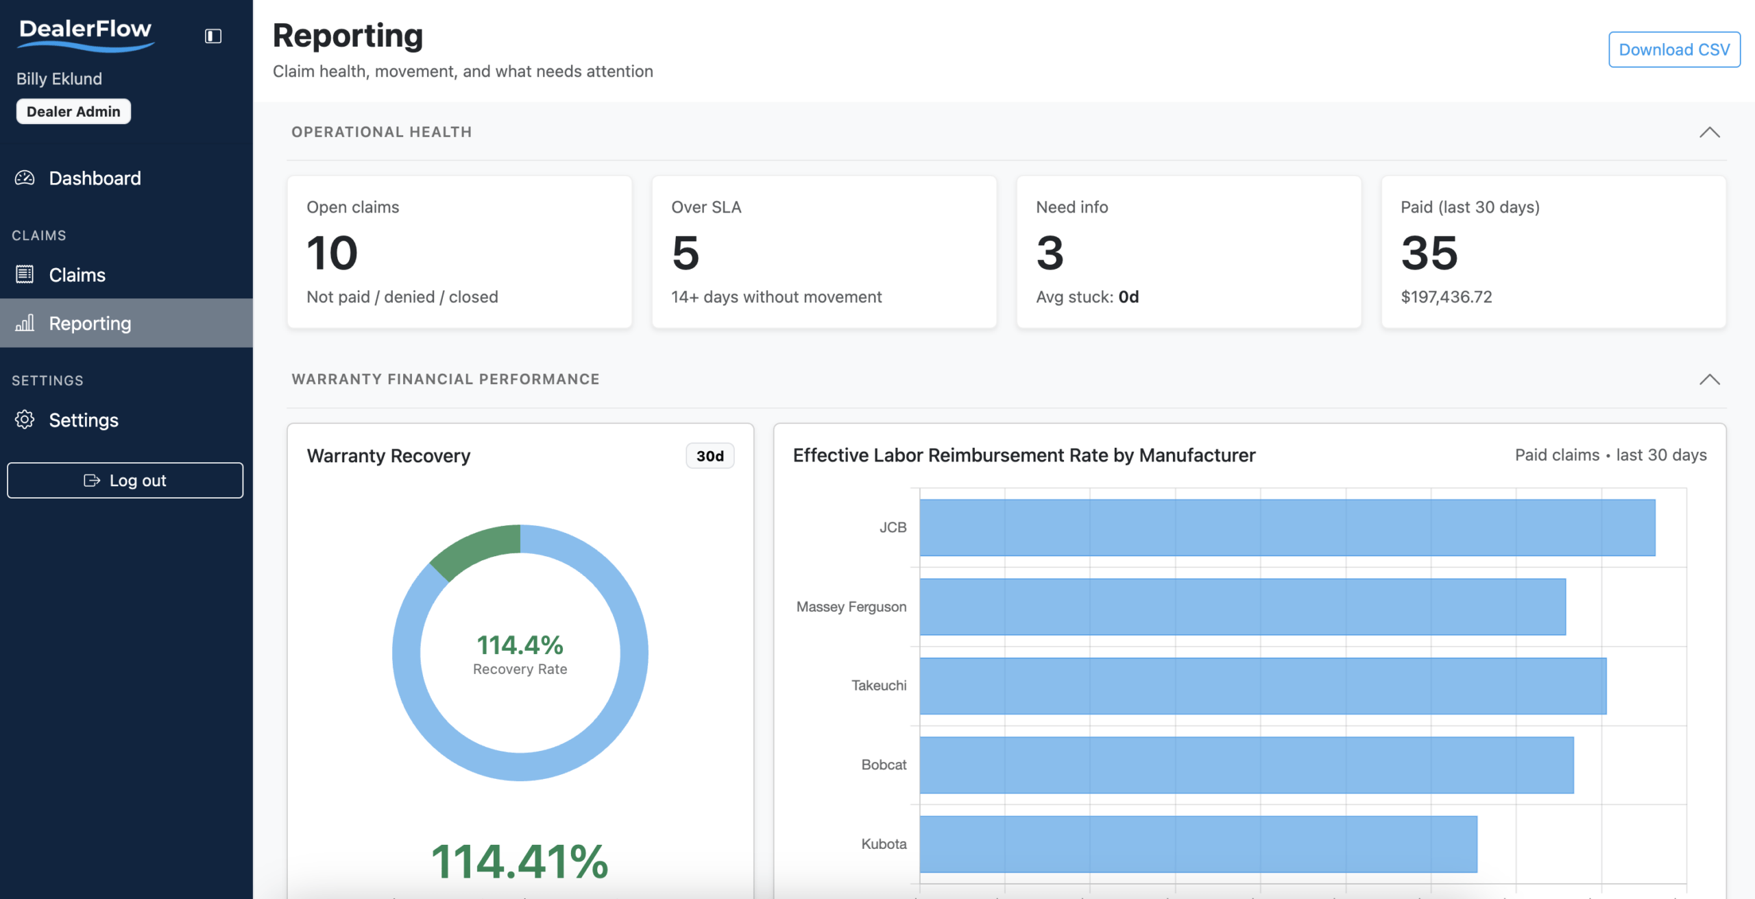Click the JCB bar in chart
The width and height of the screenshot is (1755, 899).
pyautogui.click(x=1287, y=527)
